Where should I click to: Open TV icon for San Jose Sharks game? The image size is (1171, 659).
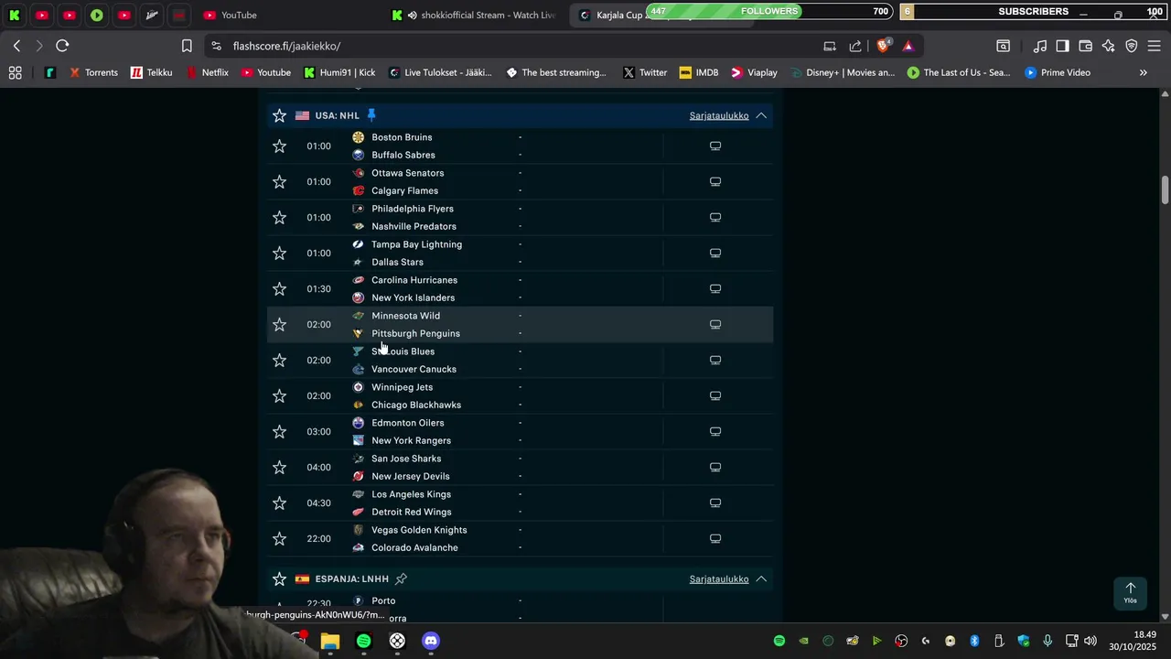coord(715,468)
